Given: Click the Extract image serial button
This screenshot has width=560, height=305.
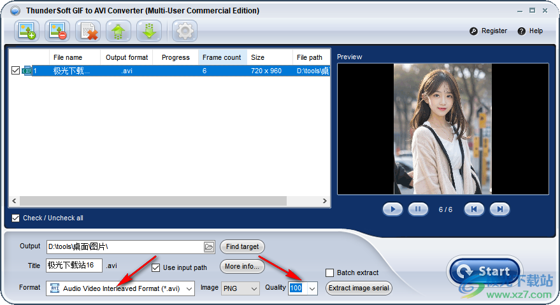Looking at the screenshot, I should (x=359, y=288).
